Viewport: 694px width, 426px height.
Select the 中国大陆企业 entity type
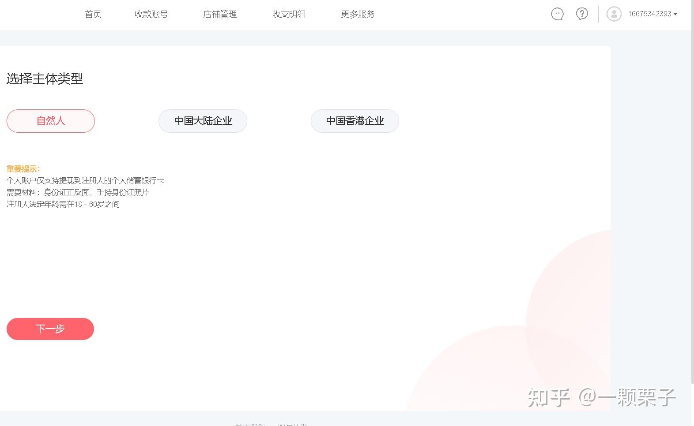pyautogui.click(x=203, y=121)
